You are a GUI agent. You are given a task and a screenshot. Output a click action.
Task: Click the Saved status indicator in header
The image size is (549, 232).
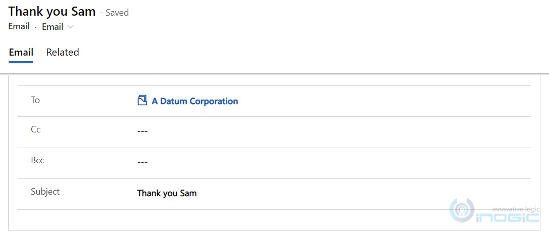[117, 13]
